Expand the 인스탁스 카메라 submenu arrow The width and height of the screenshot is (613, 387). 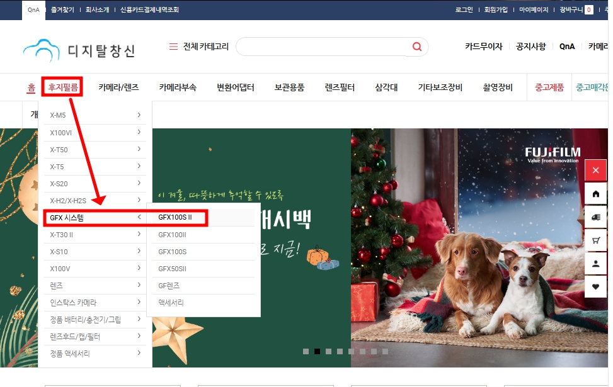(x=139, y=302)
